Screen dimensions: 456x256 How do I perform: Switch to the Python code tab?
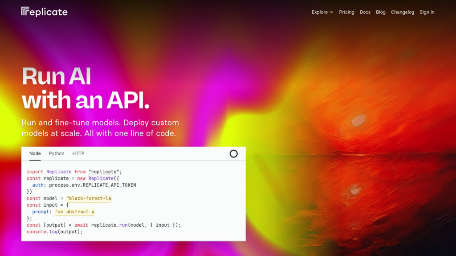click(x=57, y=153)
